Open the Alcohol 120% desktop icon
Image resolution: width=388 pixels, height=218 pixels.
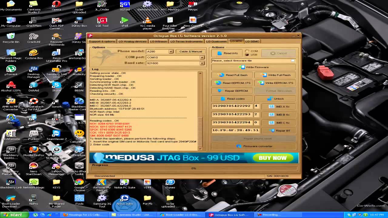(11, 87)
